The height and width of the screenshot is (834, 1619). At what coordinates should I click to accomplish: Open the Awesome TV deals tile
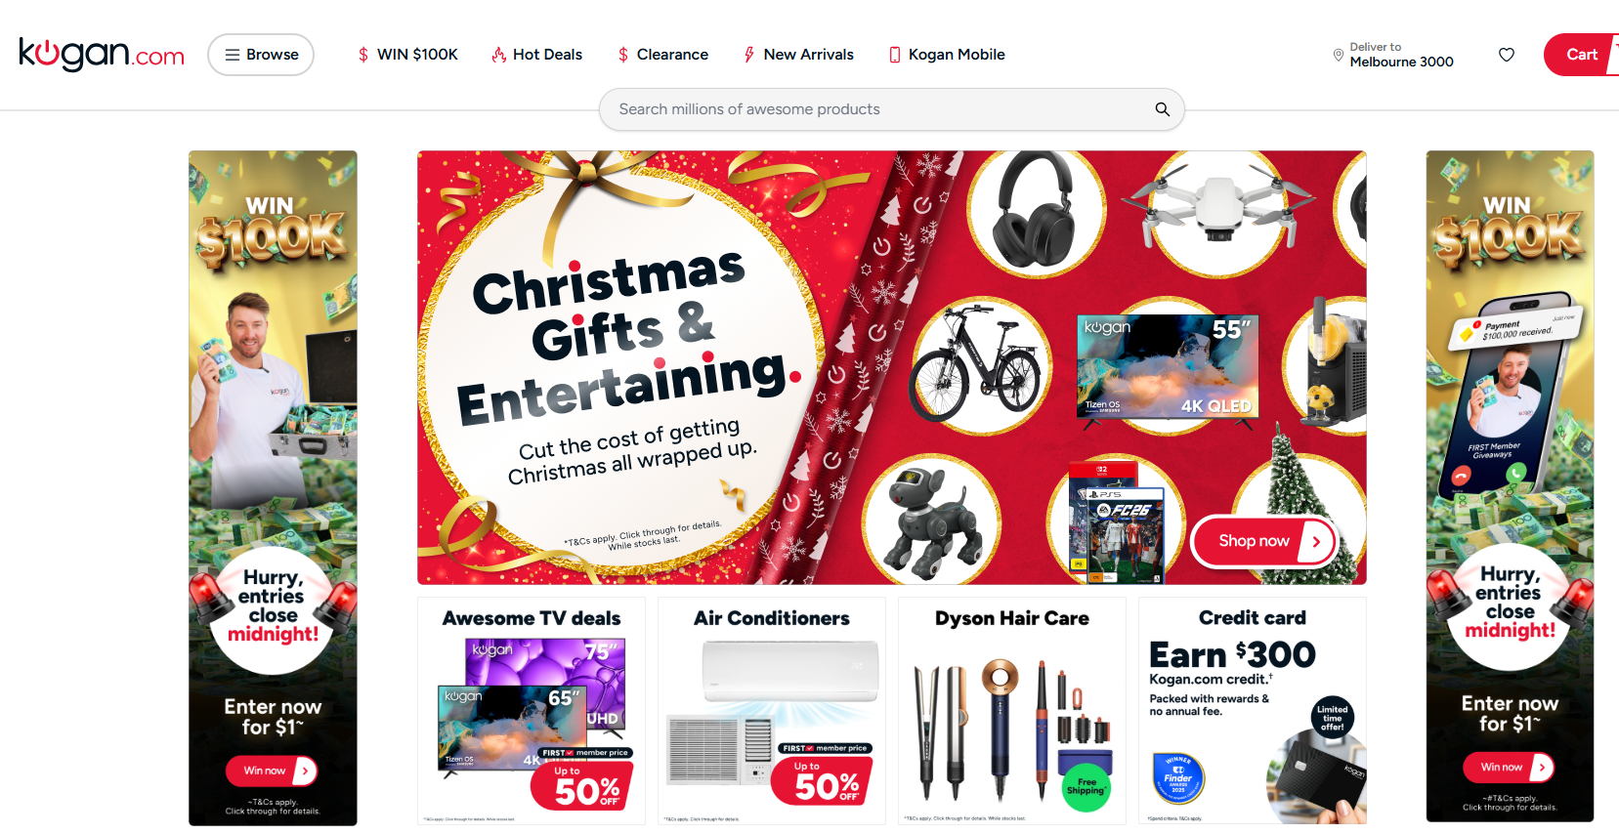point(532,711)
